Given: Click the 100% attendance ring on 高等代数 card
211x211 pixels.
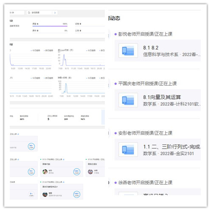Looking at the screenshot, I should click(x=77, y=172).
